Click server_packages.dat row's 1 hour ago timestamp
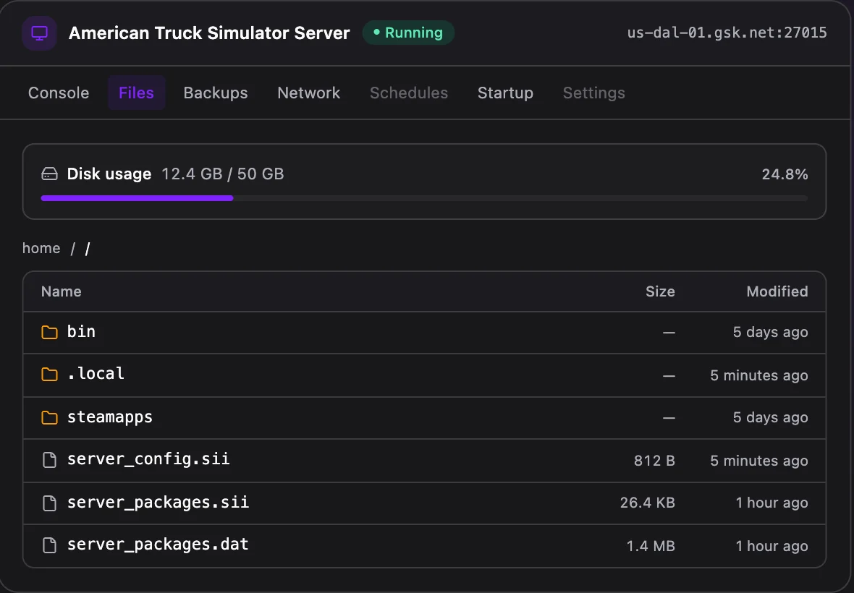 click(771, 546)
